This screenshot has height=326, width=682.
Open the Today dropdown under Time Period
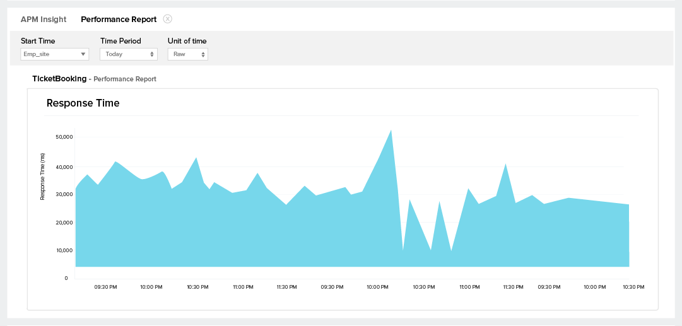click(x=129, y=54)
